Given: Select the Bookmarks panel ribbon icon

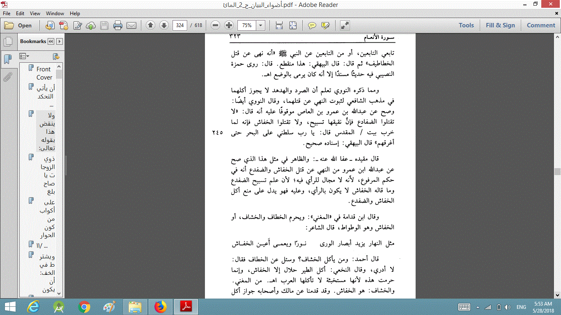Looking at the screenshot, I should pyautogui.click(x=7, y=59).
